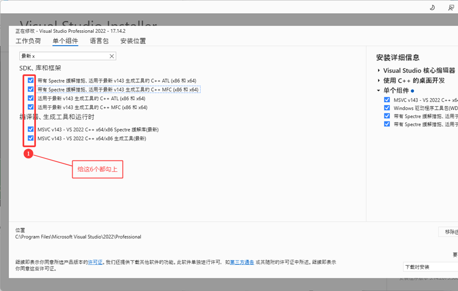Uncheck last 带有 Spectre item in details panel
This screenshot has width=458, height=291.
tap(387, 124)
